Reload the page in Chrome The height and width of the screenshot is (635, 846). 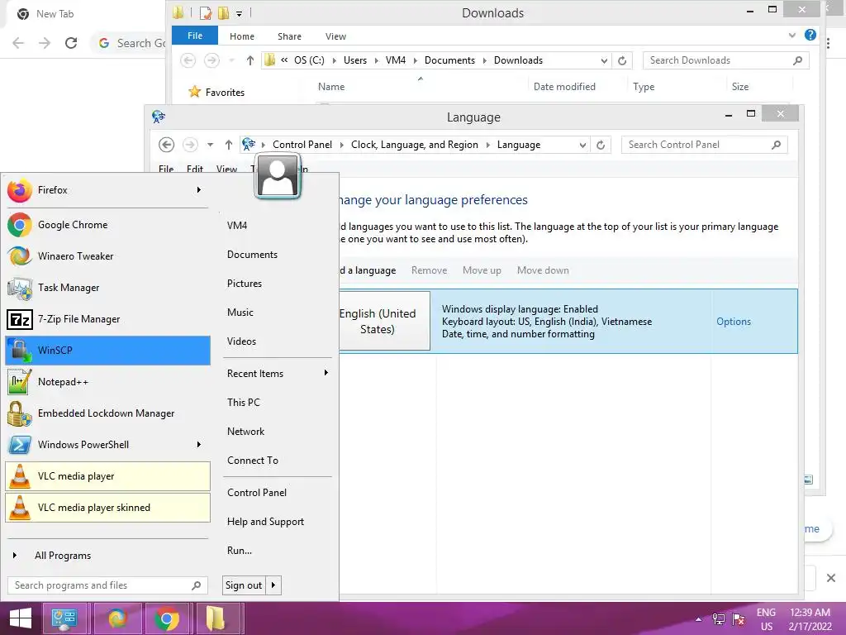coord(71,43)
